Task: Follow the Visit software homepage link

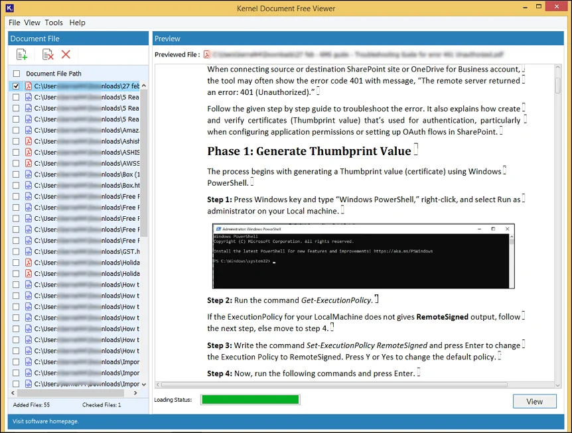Action: (x=46, y=421)
